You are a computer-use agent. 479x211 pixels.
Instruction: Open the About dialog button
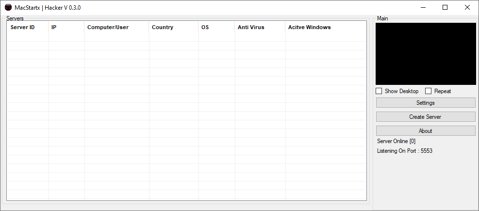pos(426,131)
